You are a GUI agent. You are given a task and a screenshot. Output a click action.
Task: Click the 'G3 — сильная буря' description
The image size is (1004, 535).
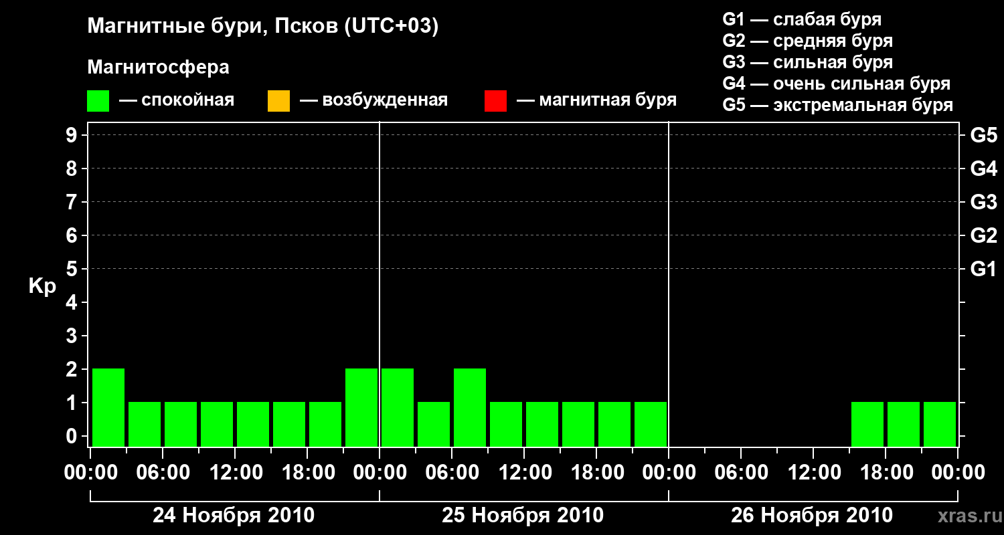click(808, 62)
